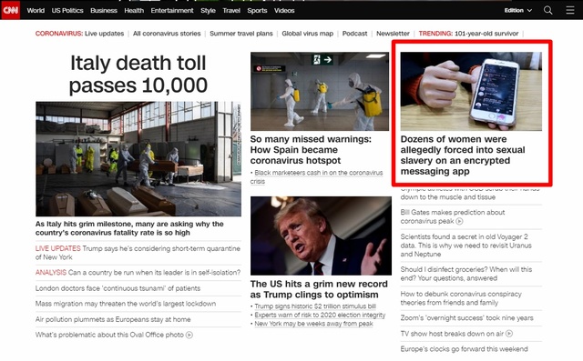Open Analysis leader in self-isolation story

point(138,272)
